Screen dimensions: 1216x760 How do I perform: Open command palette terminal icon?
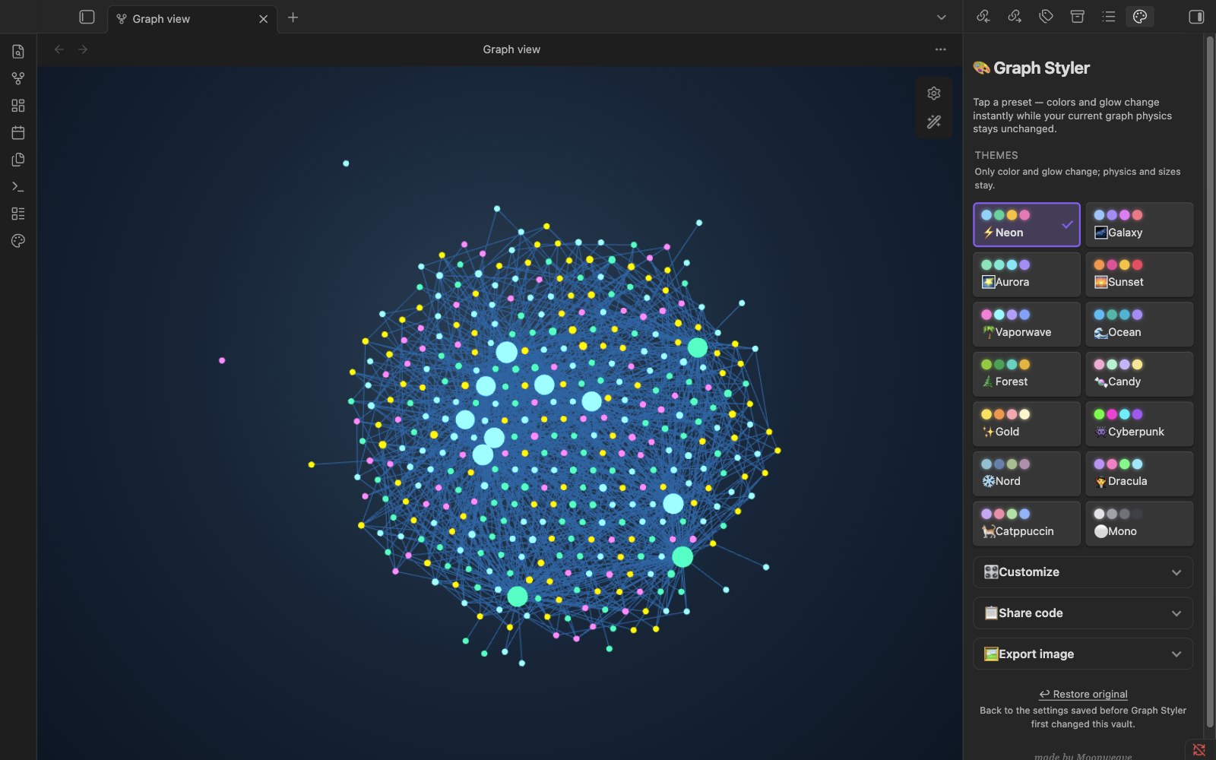coord(18,187)
